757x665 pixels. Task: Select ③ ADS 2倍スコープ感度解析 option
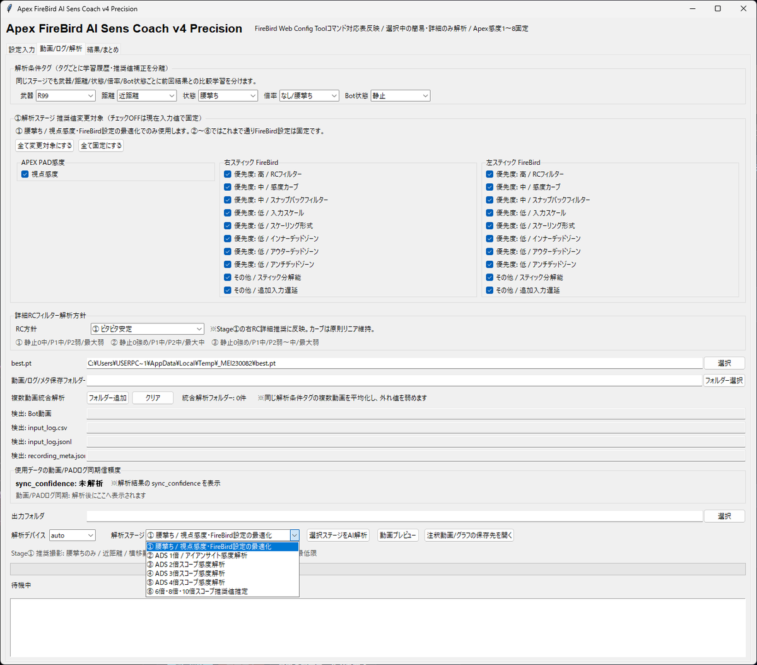(222, 564)
